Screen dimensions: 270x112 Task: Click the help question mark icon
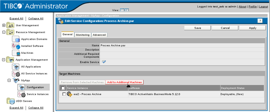pyautogui.click(x=260, y=21)
